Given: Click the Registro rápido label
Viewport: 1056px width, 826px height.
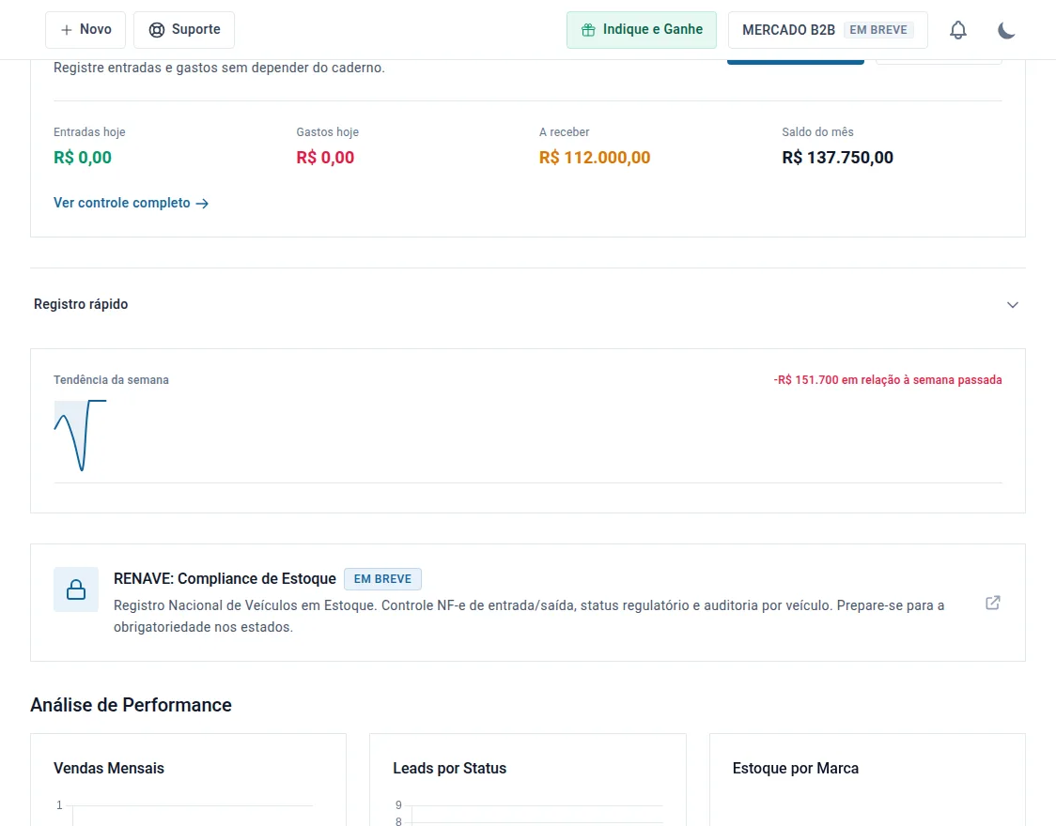Looking at the screenshot, I should (x=81, y=304).
